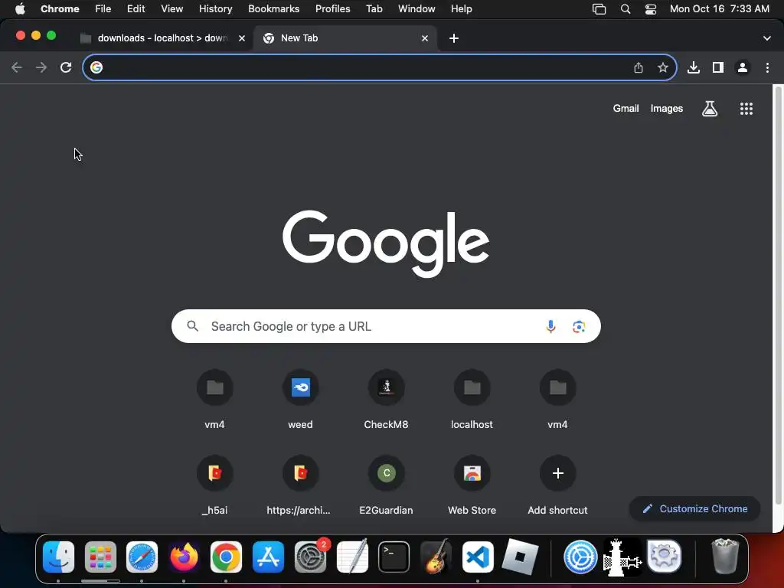Open the profile avatar menu
Viewport: 784px width, 588px height.
pos(743,67)
